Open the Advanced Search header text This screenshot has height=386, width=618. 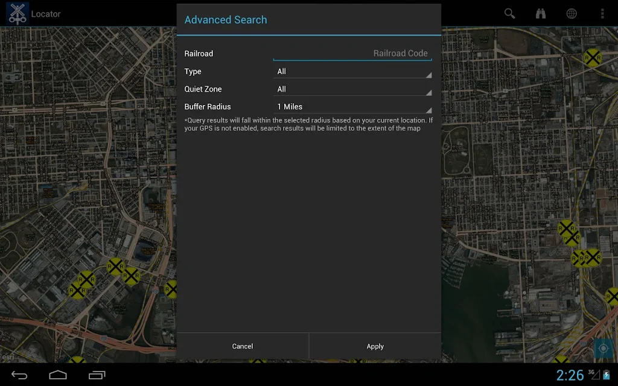coord(225,20)
